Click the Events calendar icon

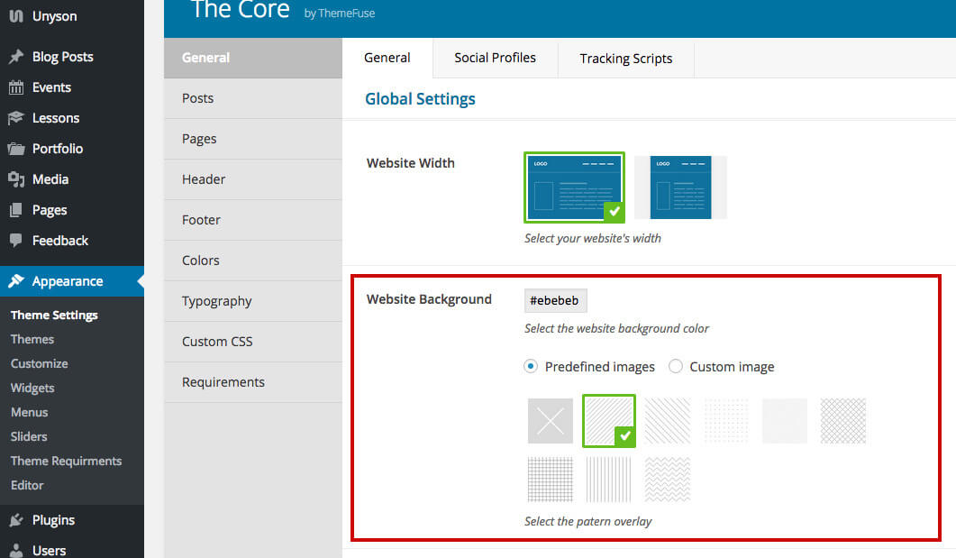[16, 87]
